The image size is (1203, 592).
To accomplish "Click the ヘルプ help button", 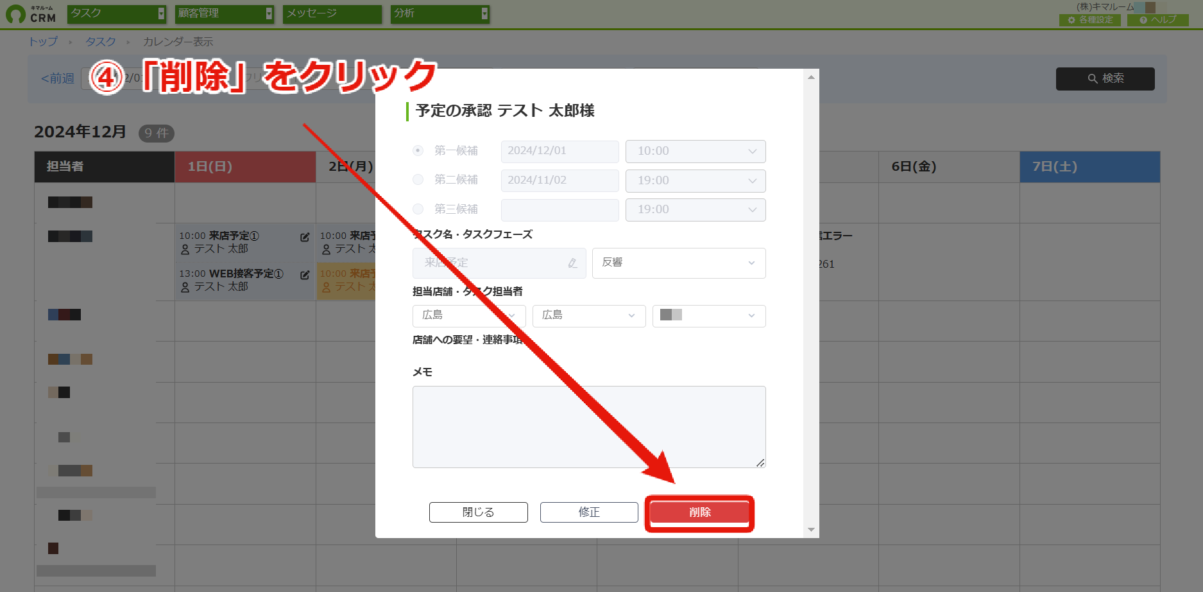I will (x=1158, y=20).
